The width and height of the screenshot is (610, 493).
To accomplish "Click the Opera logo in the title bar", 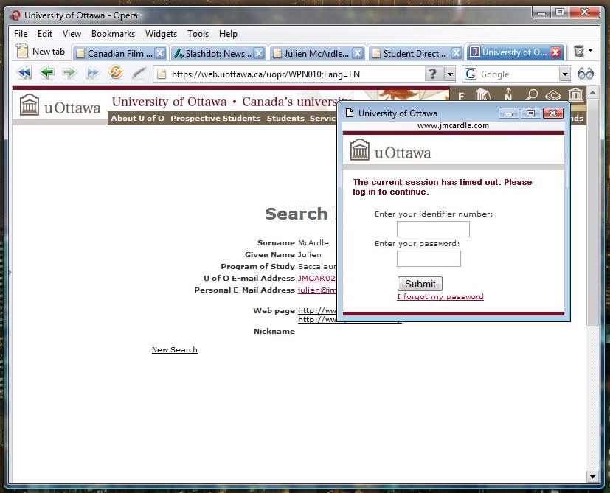I will 15,15.
